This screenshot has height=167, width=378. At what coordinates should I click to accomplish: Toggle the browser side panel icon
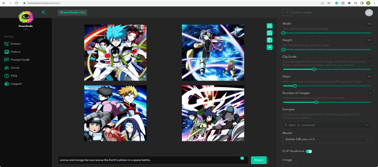[x=362, y=3]
